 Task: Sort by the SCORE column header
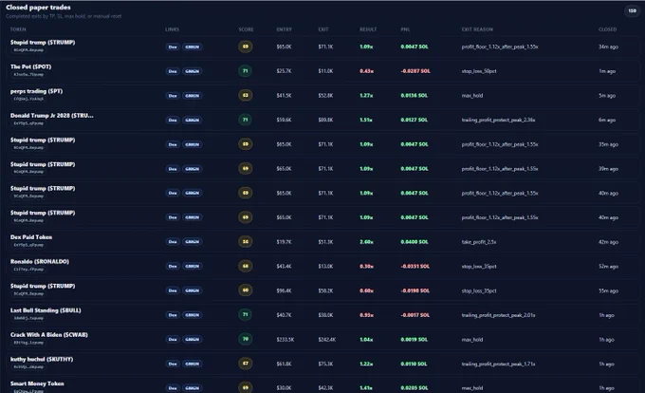click(x=246, y=29)
